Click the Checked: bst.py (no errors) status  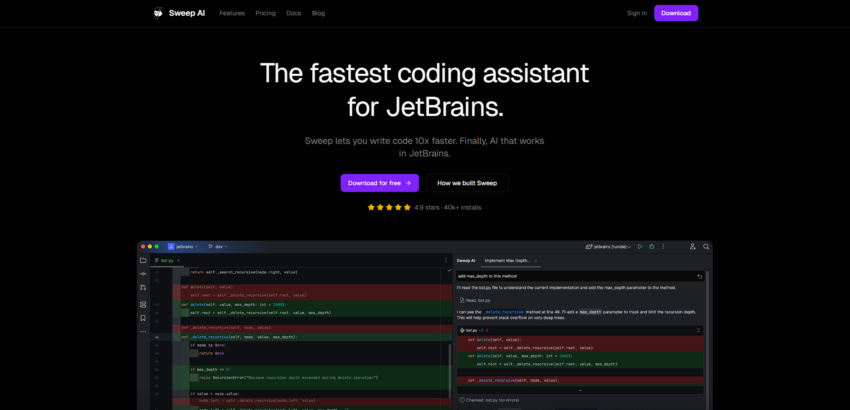(489, 400)
